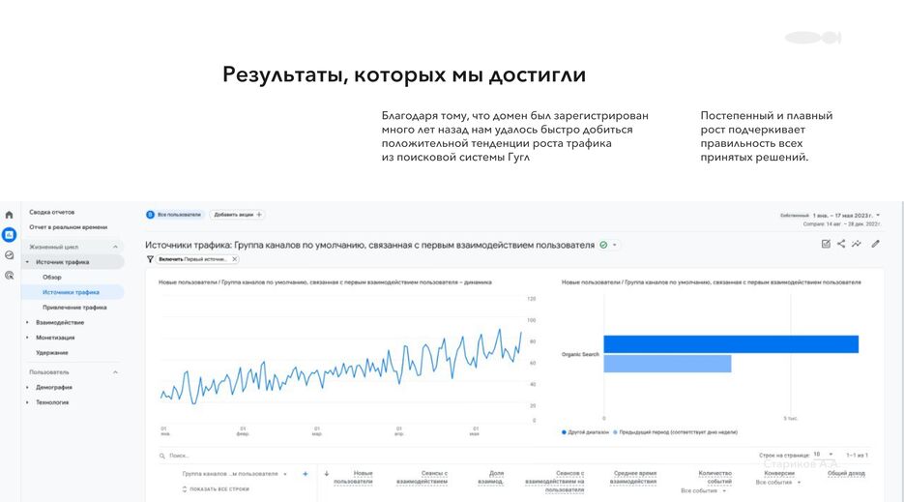The width and height of the screenshot is (904, 502).
Task: Collapse the 'Пользователь' section chevron
Action: 115,372
